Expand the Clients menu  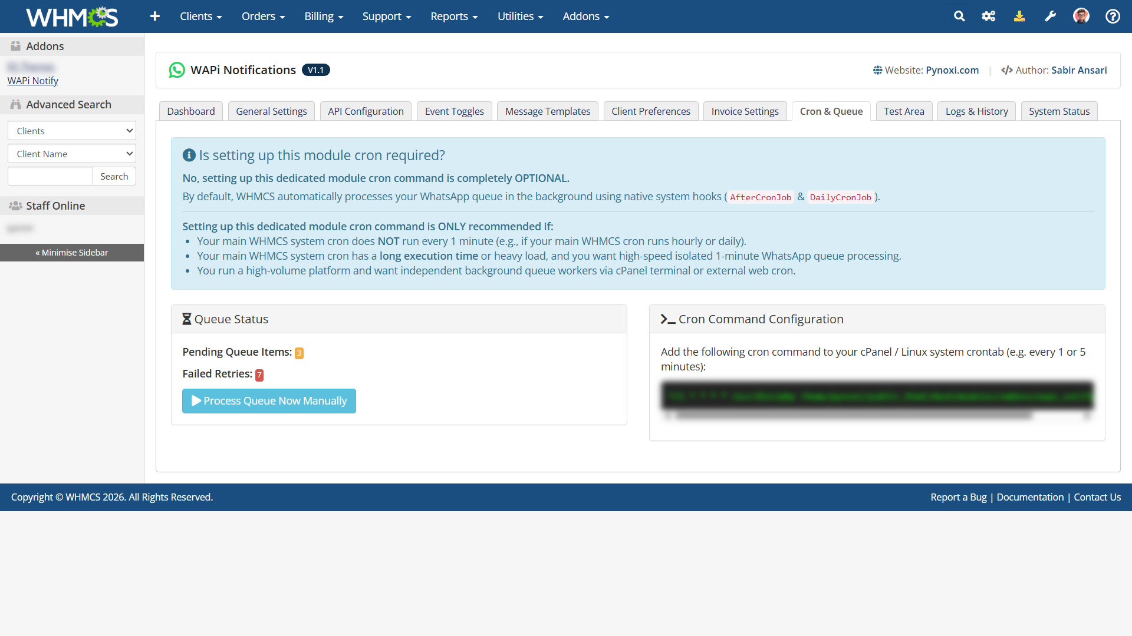coord(201,16)
